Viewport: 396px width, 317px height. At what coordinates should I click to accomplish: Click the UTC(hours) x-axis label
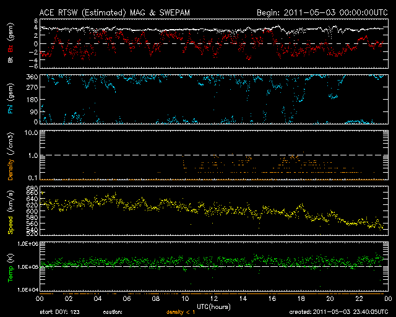click(x=212, y=306)
